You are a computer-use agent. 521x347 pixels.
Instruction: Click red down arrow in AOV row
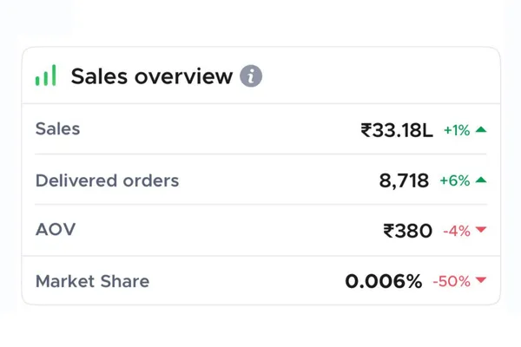click(x=481, y=231)
